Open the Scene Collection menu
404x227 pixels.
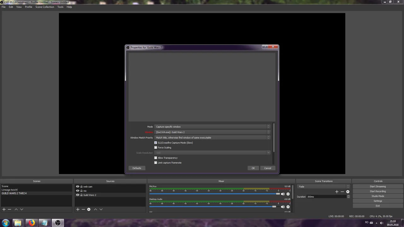45,7
